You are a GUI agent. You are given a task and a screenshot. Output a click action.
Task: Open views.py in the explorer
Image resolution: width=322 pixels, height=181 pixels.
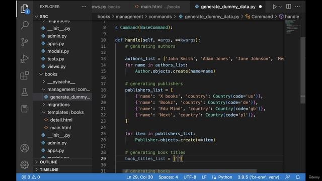(62, 66)
